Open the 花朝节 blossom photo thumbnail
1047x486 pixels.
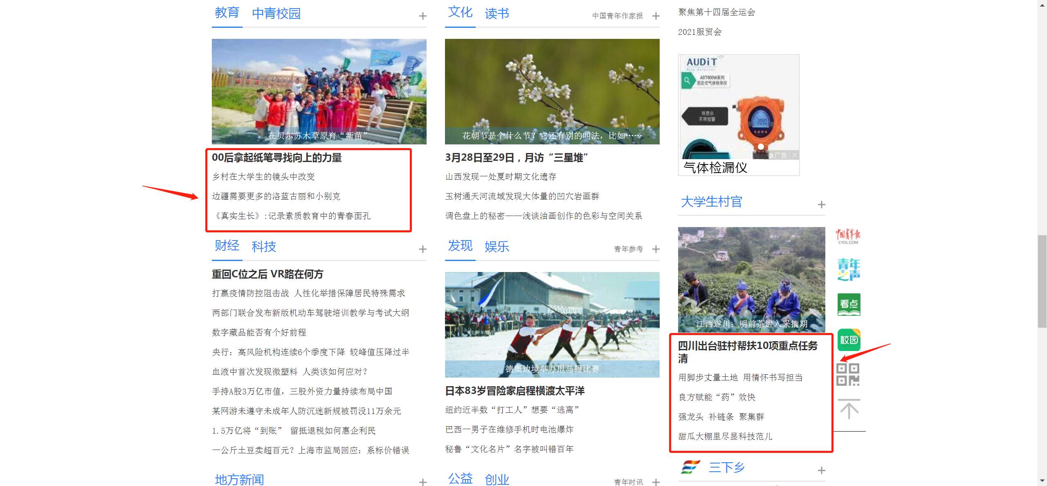tap(552, 91)
